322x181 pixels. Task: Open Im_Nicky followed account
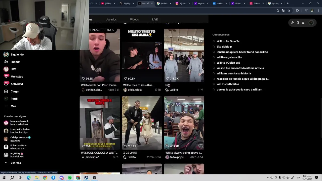pos(14,155)
